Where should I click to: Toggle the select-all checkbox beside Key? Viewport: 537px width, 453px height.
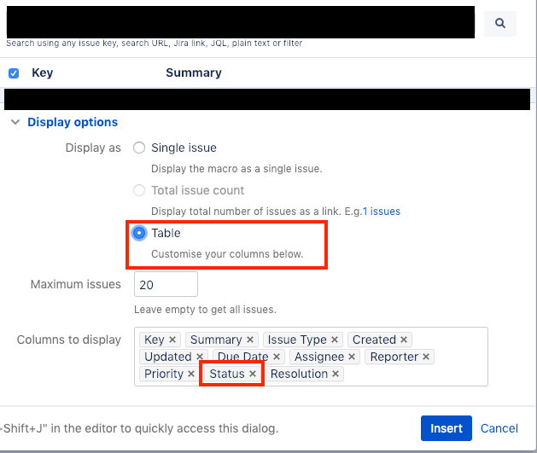point(14,73)
